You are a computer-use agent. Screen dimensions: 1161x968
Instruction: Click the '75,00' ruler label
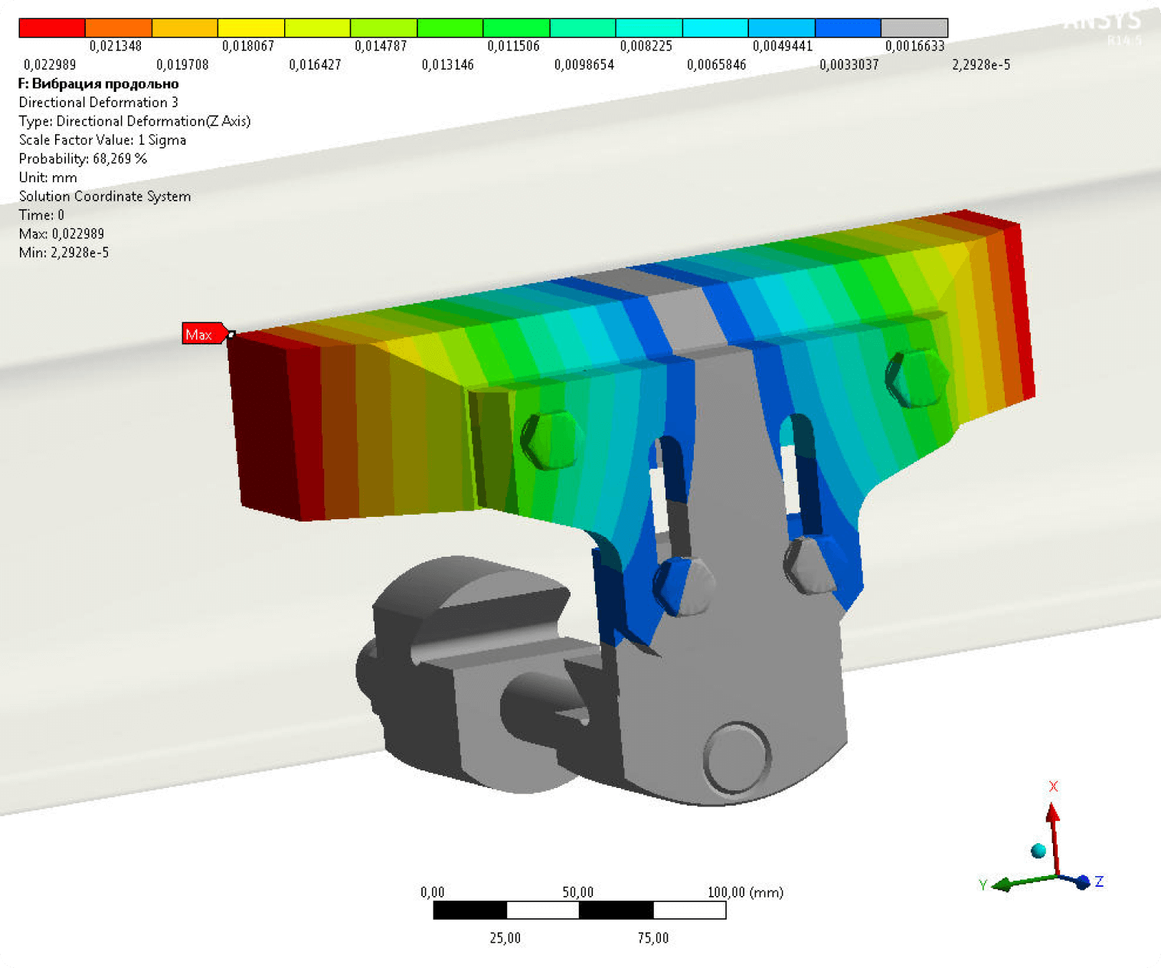(653, 938)
